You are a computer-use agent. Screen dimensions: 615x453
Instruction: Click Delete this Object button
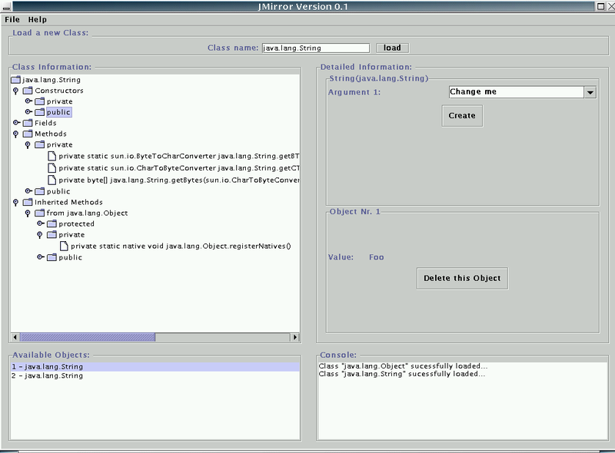pos(462,278)
